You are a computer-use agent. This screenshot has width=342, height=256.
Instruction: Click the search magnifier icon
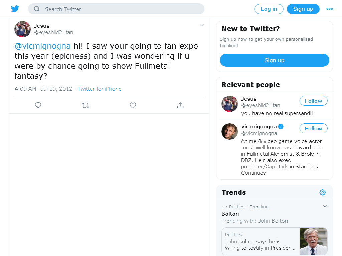(37, 9)
